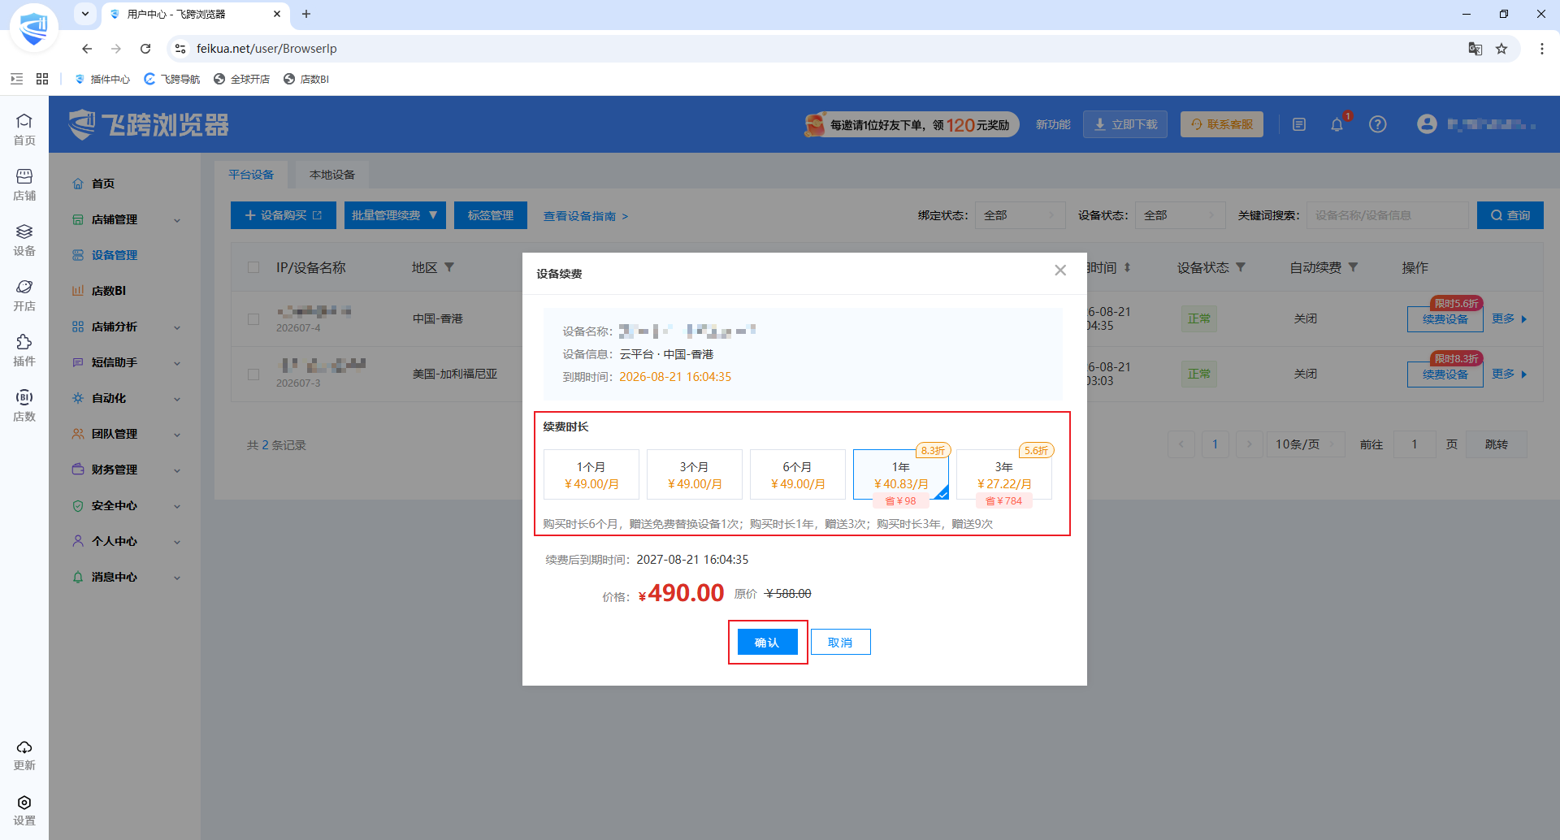Click the 设备购买 button
This screenshot has width=1560, height=840.
284,215
